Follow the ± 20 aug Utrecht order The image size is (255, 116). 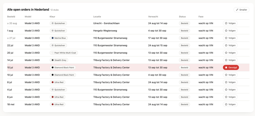click(230, 23)
